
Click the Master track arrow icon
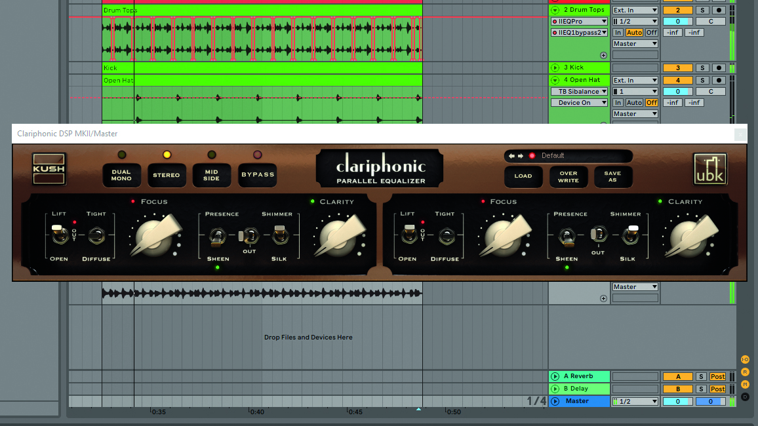(x=555, y=401)
